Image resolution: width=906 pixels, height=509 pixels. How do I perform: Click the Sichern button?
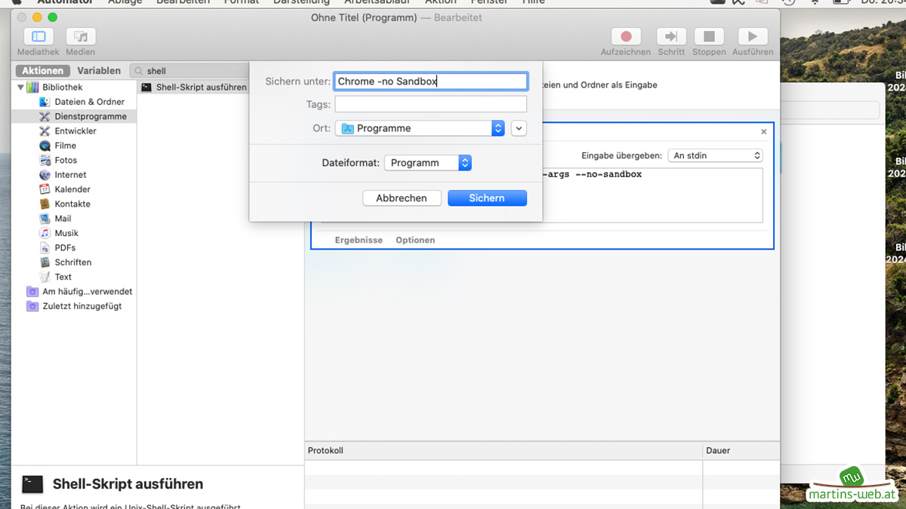coord(487,198)
